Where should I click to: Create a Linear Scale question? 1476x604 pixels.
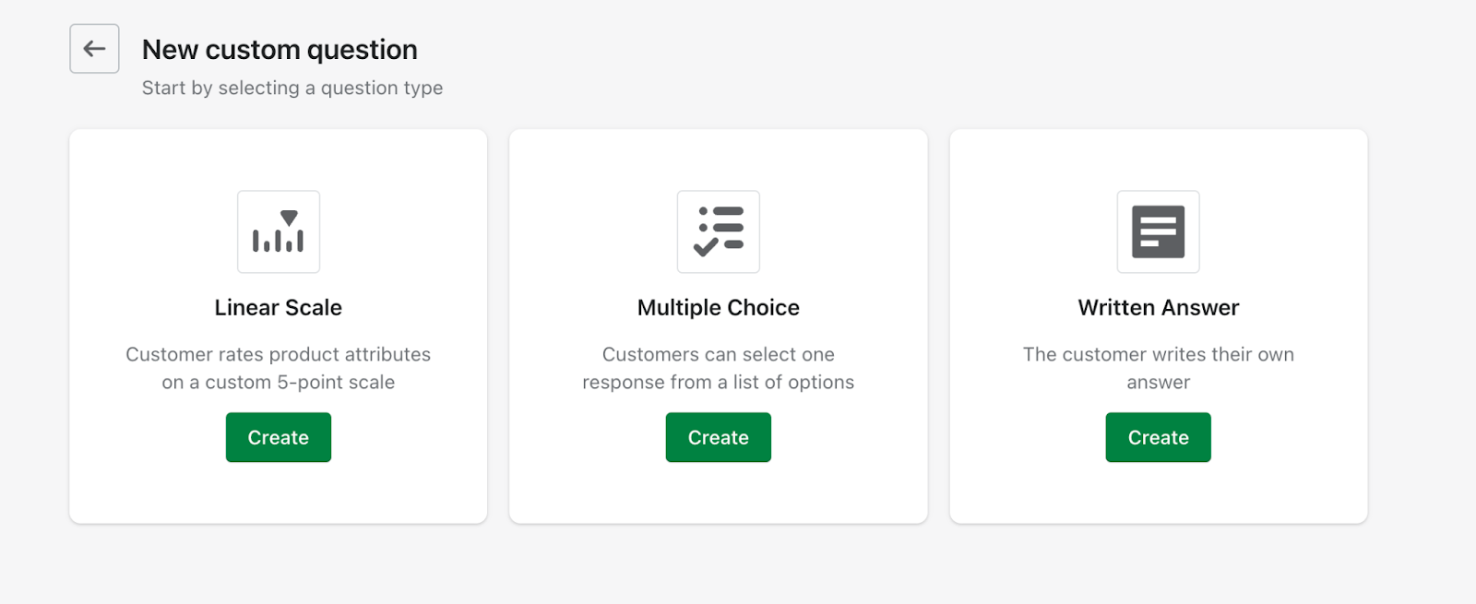coord(279,438)
